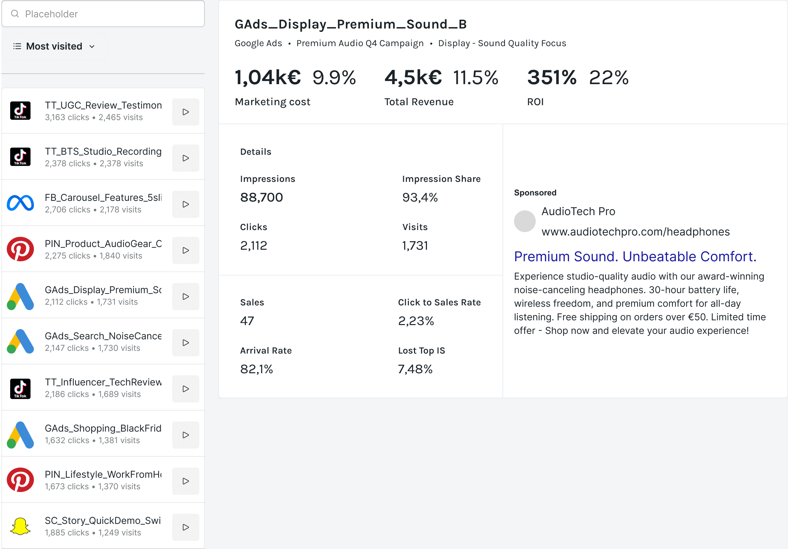Open the Most visited dropdown
The width and height of the screenshot is (788, 549).
(92, 46)
